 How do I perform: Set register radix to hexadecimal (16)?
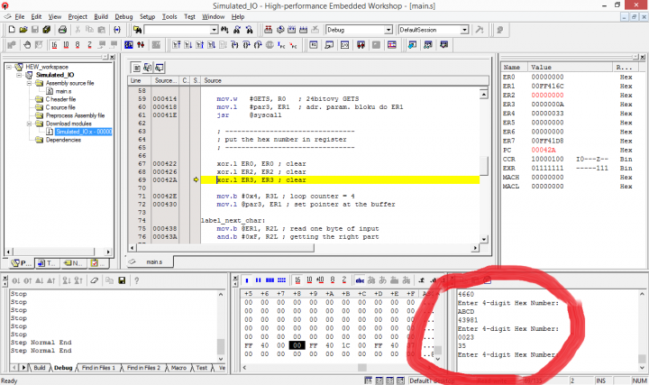click(x=54, y=45)
